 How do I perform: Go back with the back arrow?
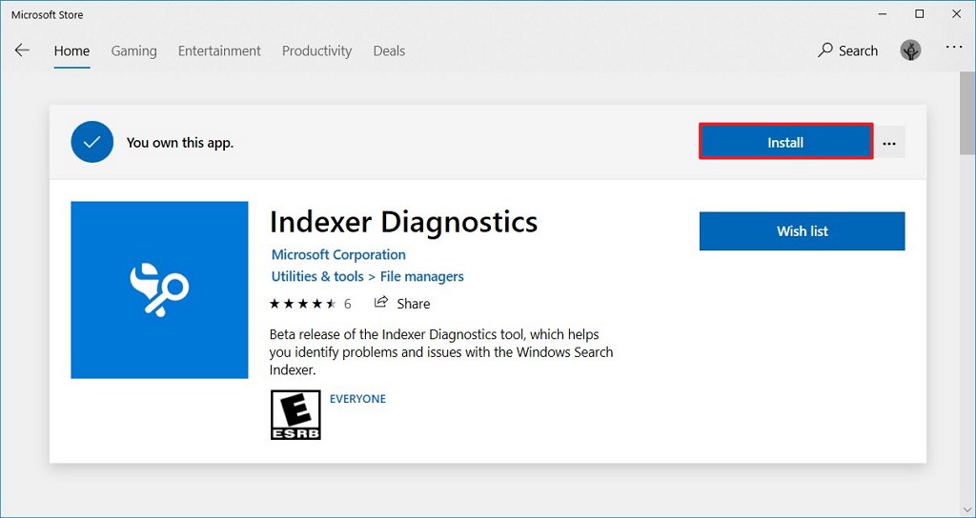pyautogui.click(x=23, y=50)
